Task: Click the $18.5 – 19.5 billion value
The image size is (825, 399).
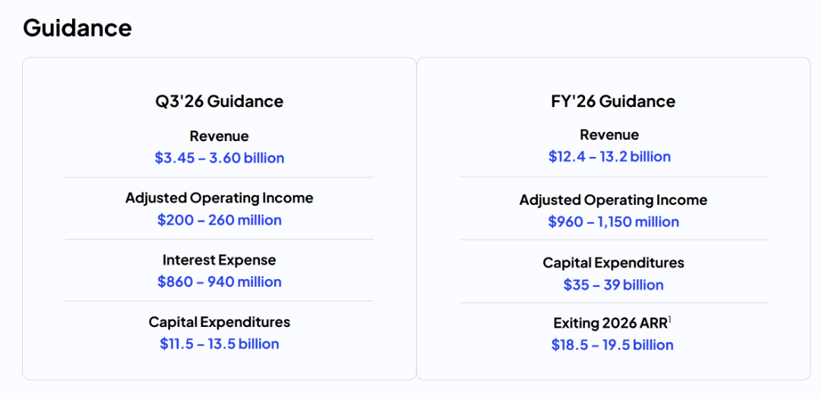Action: [612, 345]
